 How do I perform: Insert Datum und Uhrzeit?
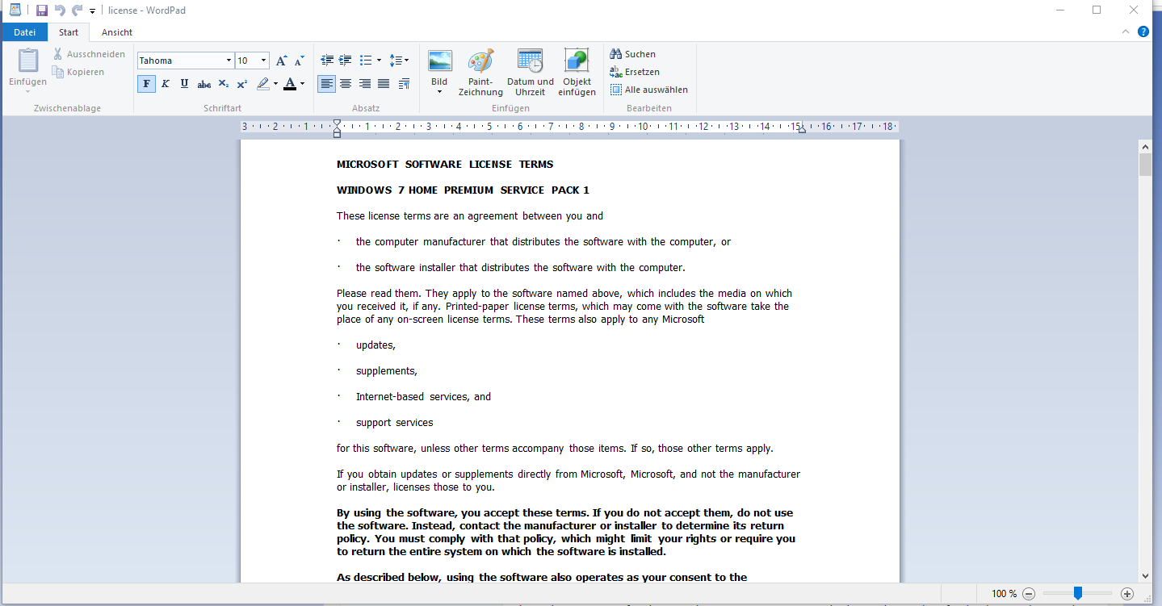(531, 73)
